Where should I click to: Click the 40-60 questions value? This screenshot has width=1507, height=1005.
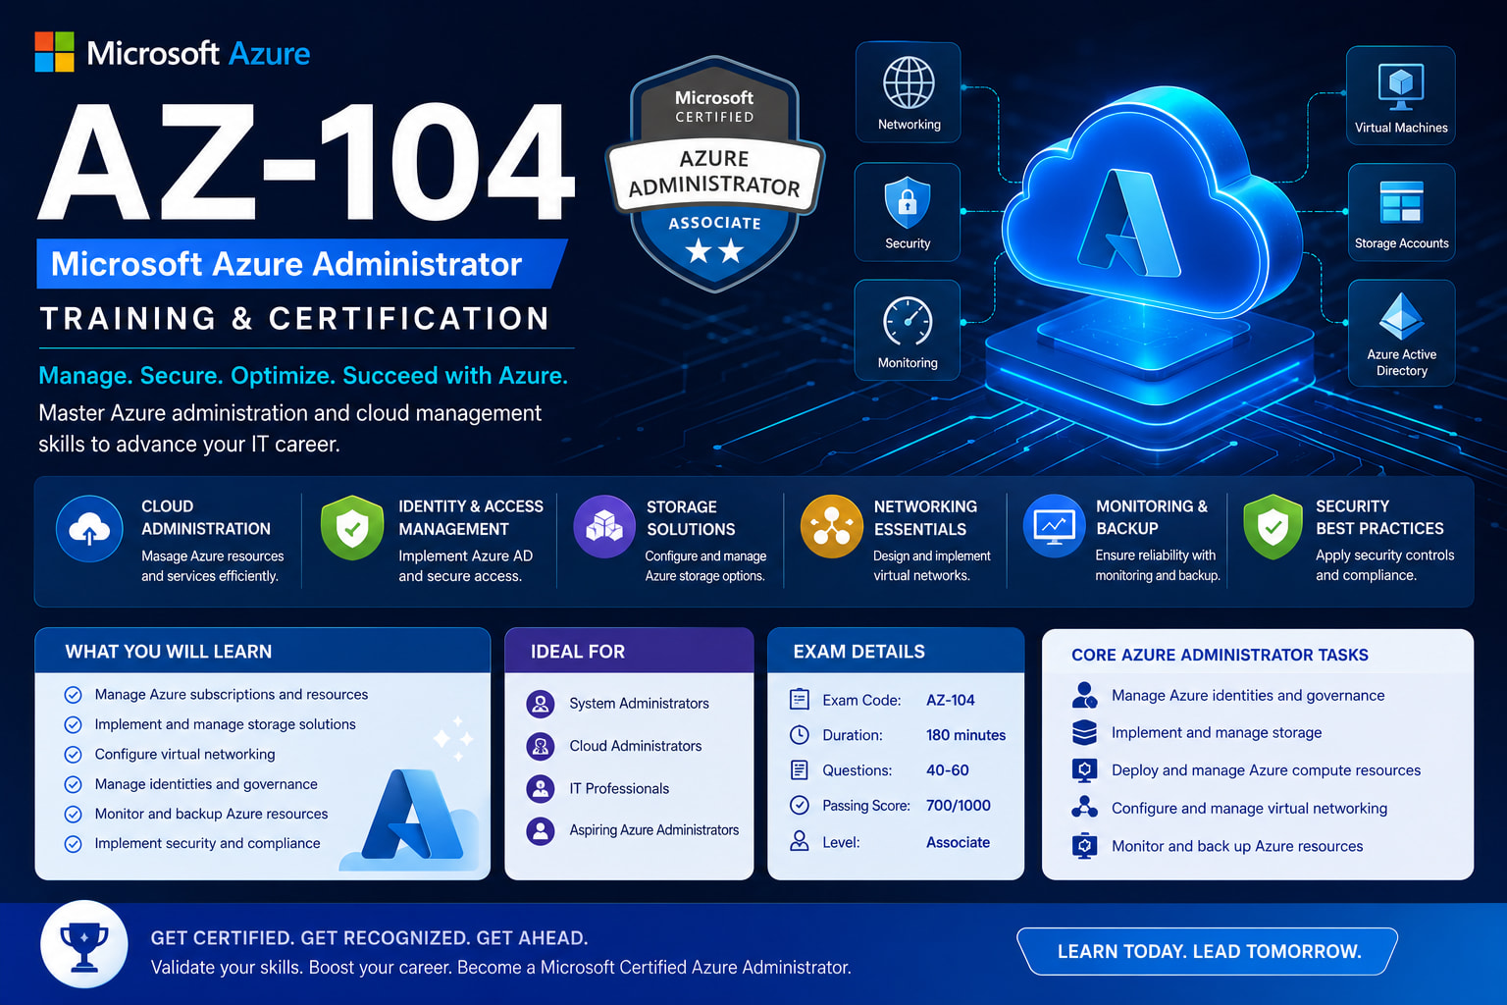(948, 770)
